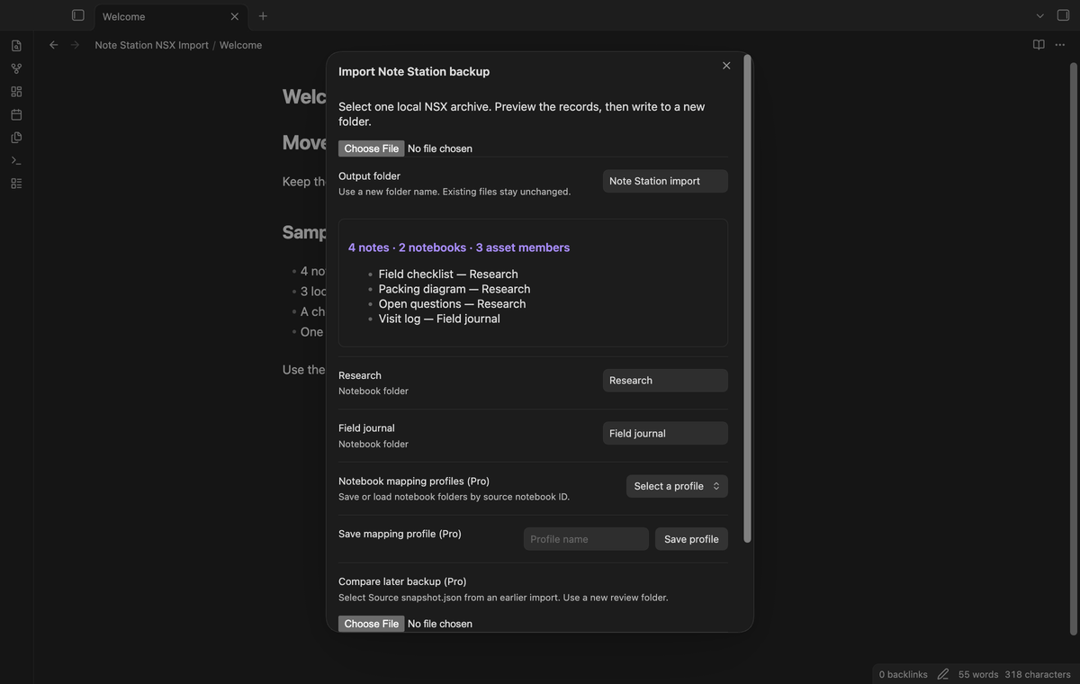Screen dimensions: 1080x684
Task: Edit the Research notebook folder field
Action: pyautogui.click(x=665, y=380)
